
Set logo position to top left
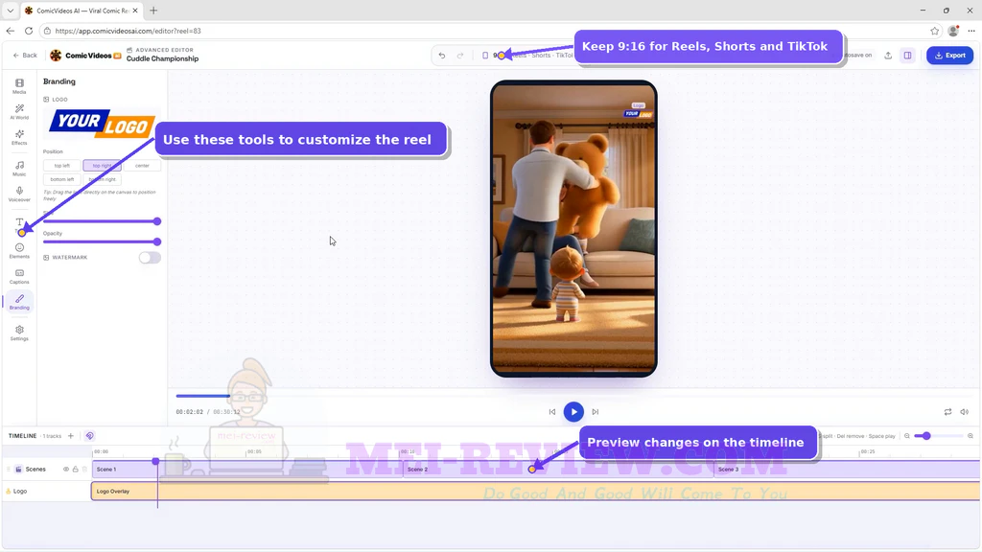62,165
